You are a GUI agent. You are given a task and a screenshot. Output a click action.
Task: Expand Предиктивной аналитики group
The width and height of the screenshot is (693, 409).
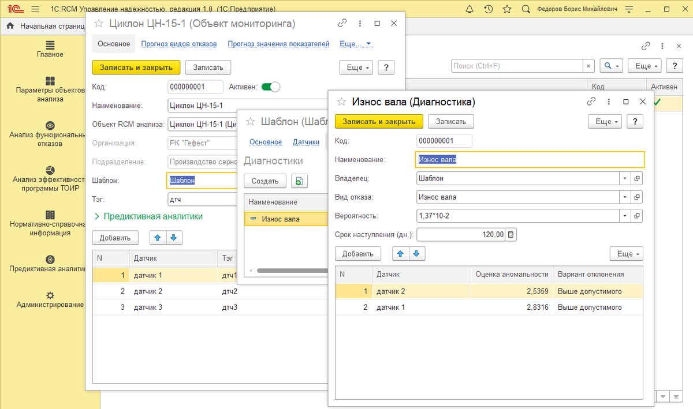point(148,217)
